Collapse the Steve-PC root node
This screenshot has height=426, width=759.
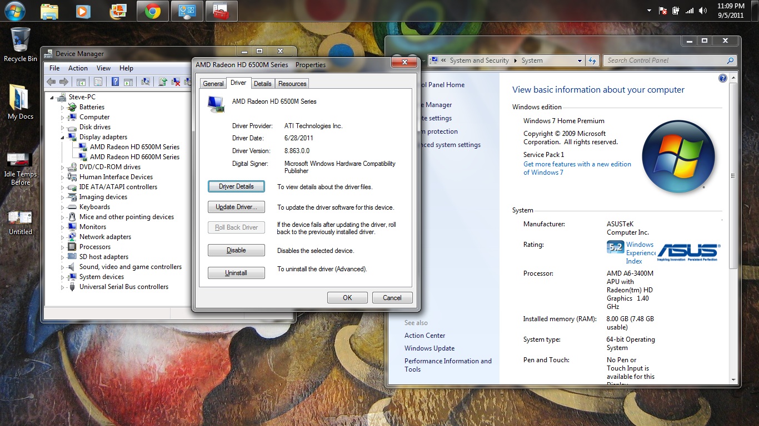click(53, 98)
